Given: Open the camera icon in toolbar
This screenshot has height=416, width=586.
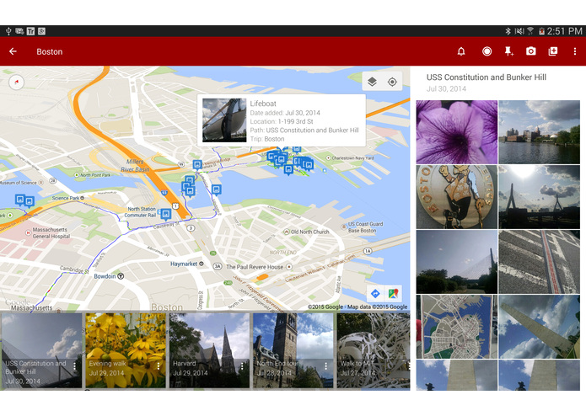Looking at the screenshot, I should click(x=530, y=51).
